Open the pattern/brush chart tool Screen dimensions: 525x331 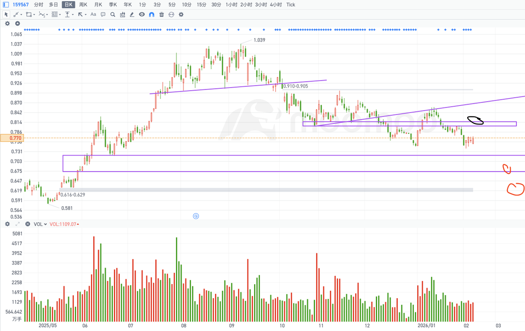[122, 14]
